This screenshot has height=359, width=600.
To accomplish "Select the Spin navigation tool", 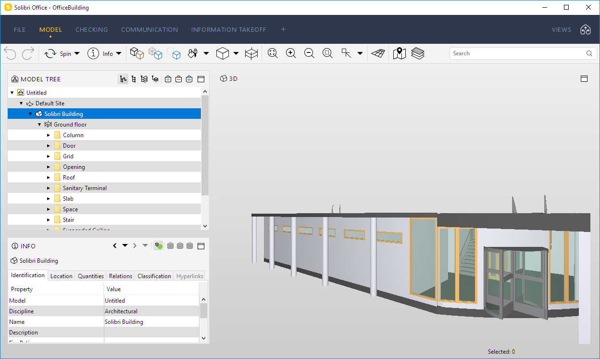I will pos(51,53).
